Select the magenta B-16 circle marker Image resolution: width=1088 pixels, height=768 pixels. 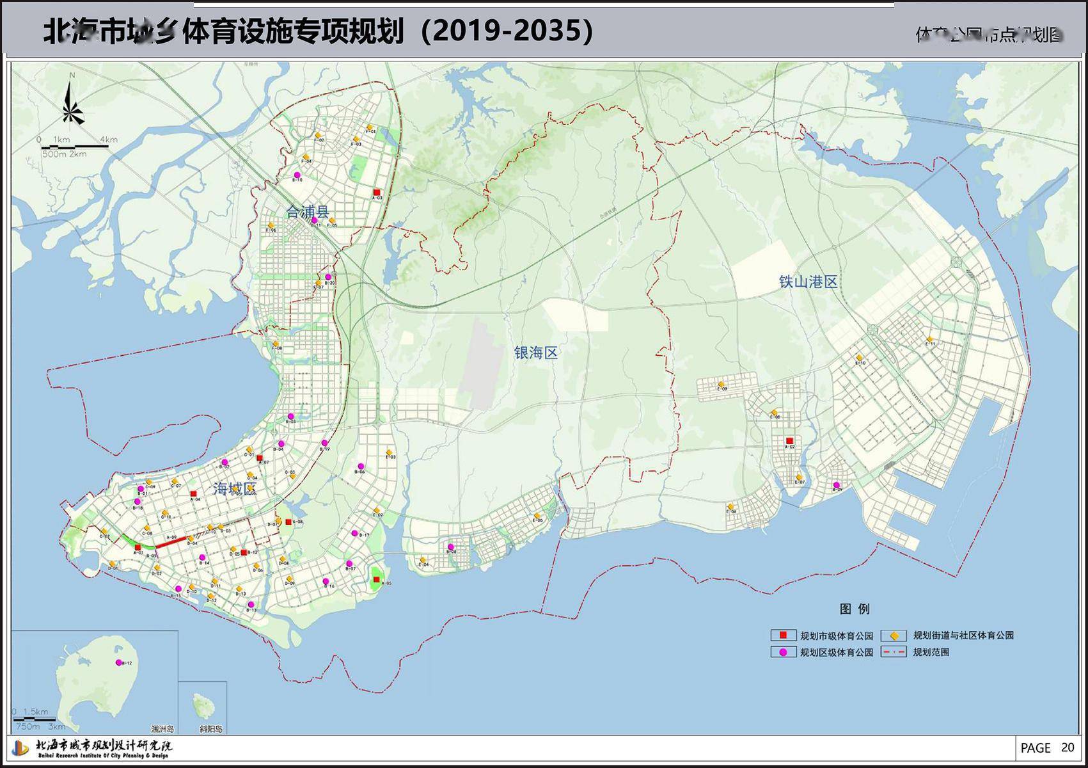tap(326, 581)
